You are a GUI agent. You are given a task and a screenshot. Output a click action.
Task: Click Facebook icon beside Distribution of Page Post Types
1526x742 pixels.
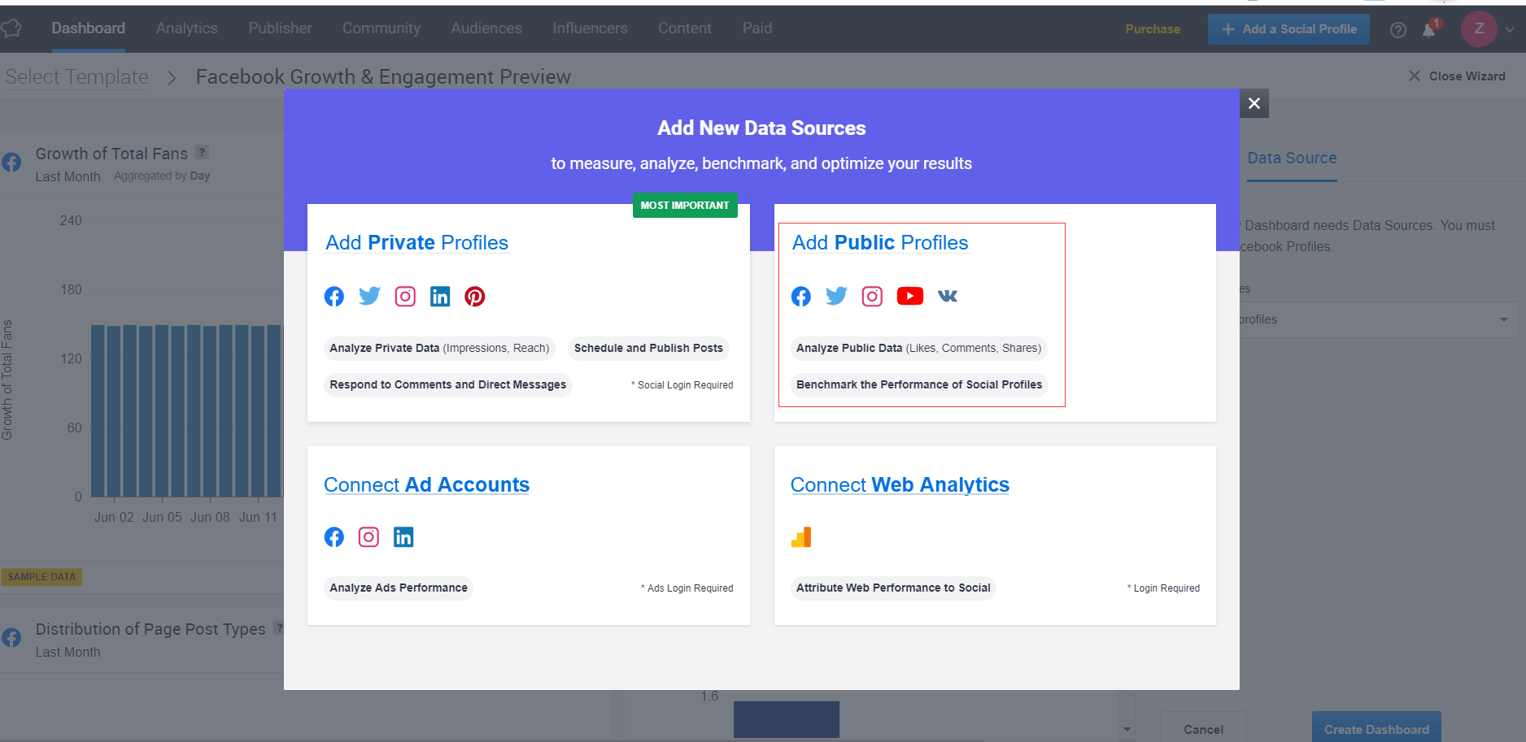click(x=11, y=638)
